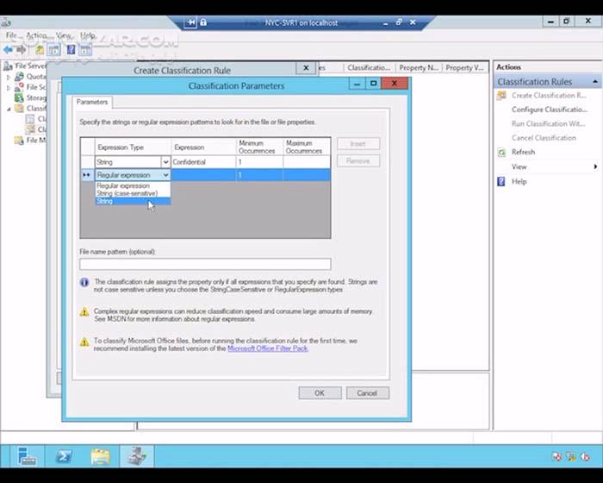The width and height of the screenshot is (603, 483).
Task: Click the Forward arrow toolbar icon
Action: [x=22, y=50]
